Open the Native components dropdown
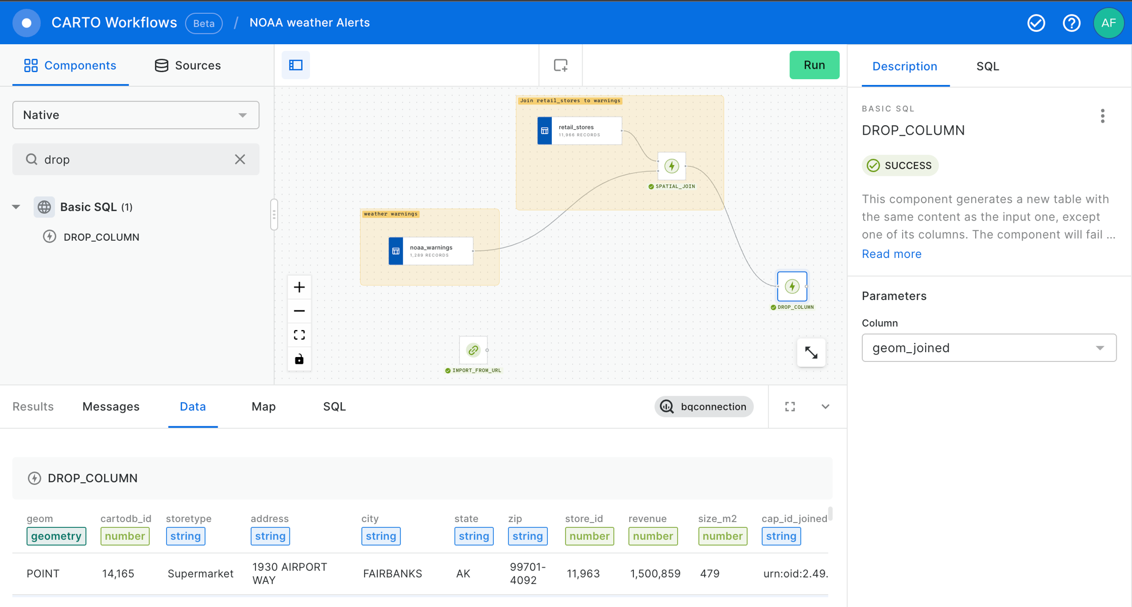1132x607 pixels. coord(136,115)
